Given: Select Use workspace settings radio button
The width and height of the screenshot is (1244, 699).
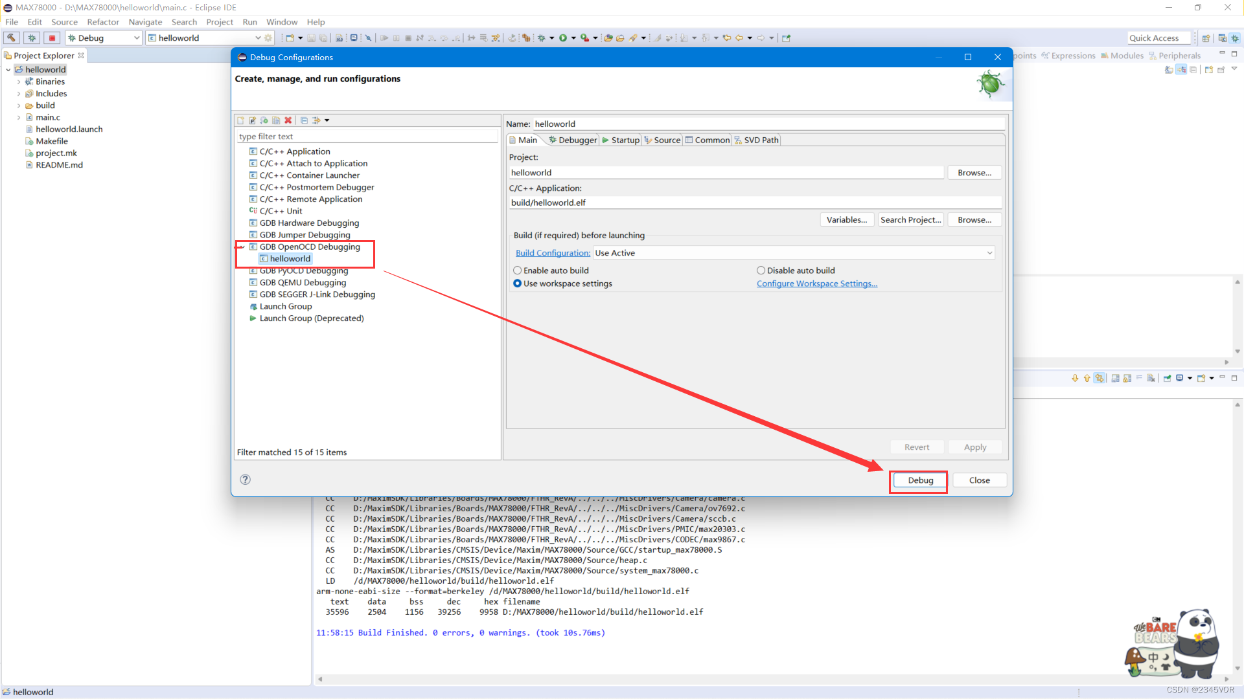Looking at the screenshot, I should tap(518, 283).
